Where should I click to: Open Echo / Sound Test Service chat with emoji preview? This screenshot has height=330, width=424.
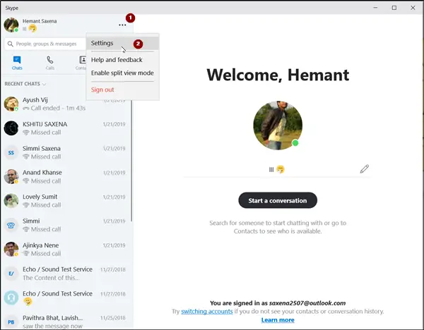click(65, 298)
